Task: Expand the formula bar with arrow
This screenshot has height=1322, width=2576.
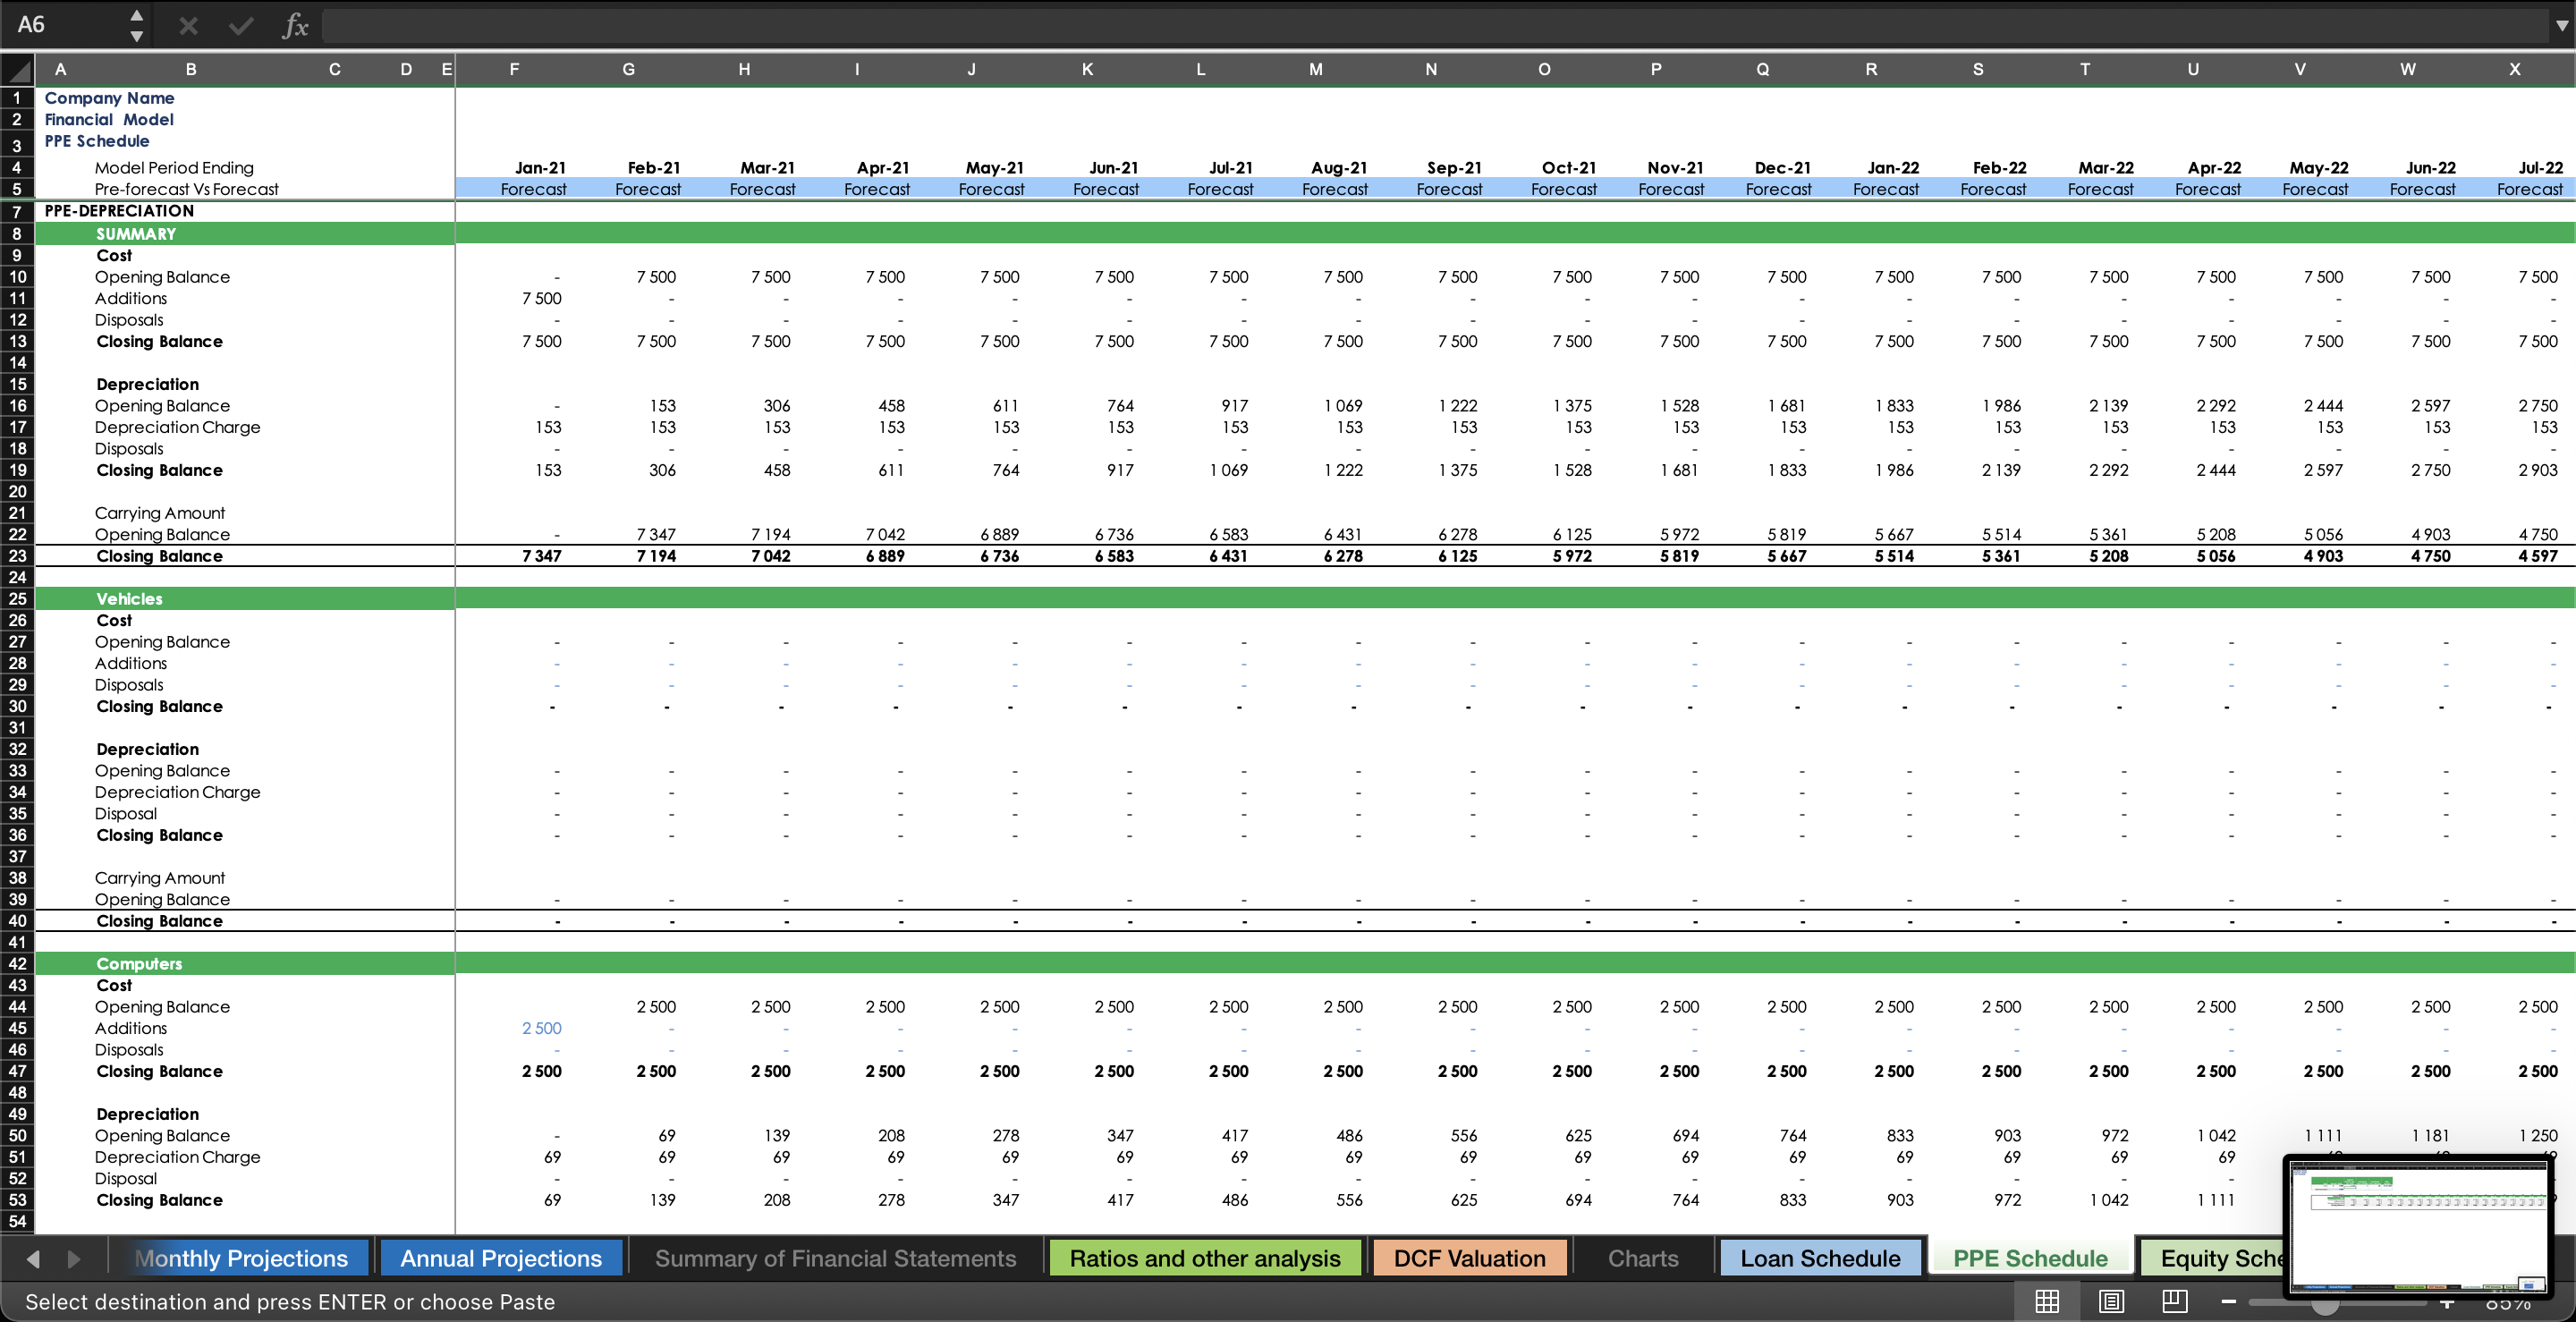Action: click(x=2561, y=26)
